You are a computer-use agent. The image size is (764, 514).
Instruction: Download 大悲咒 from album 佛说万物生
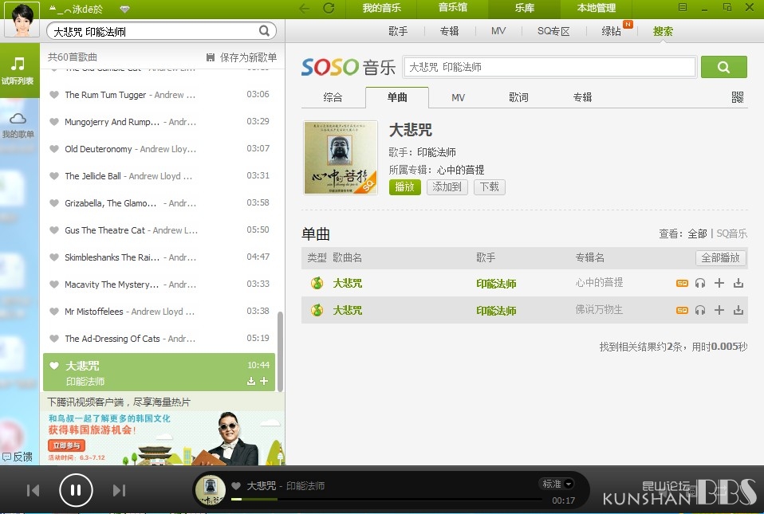tap(738, 310)
